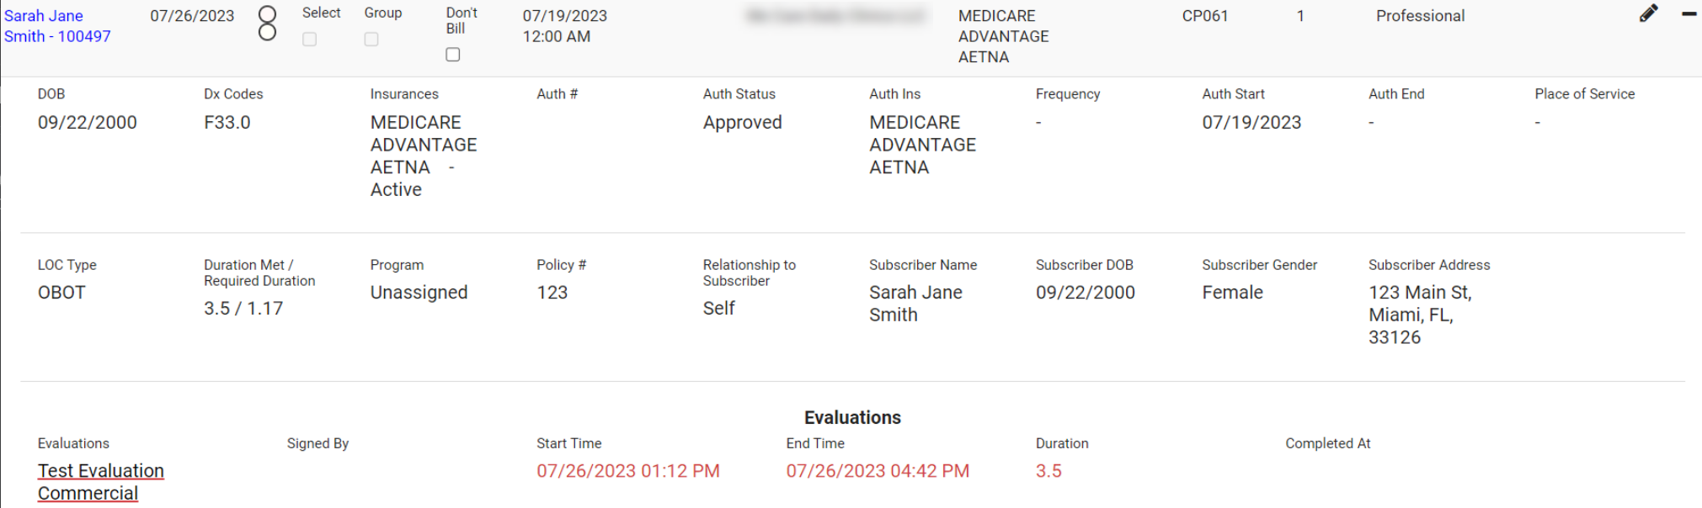Open Sarah Jane Smith - 100497 patient link
This screenshot has width=1702, height=508.
click(x=56, y=26)
